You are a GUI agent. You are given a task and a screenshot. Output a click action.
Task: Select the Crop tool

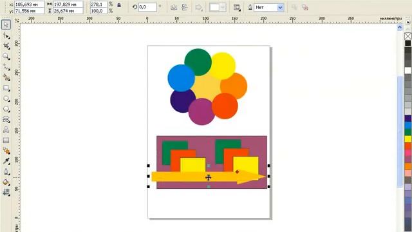coord(6,46)
